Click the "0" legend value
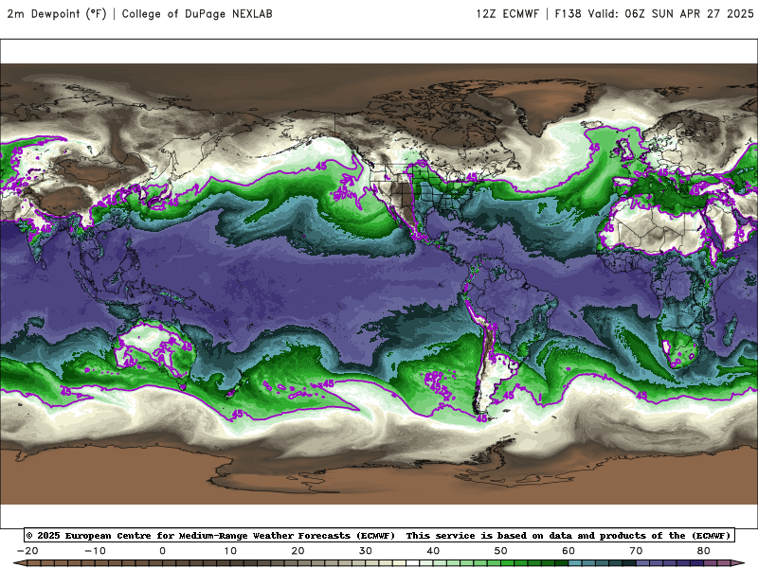The width and height of the screenshot is (758, 568). coord(162,551)
